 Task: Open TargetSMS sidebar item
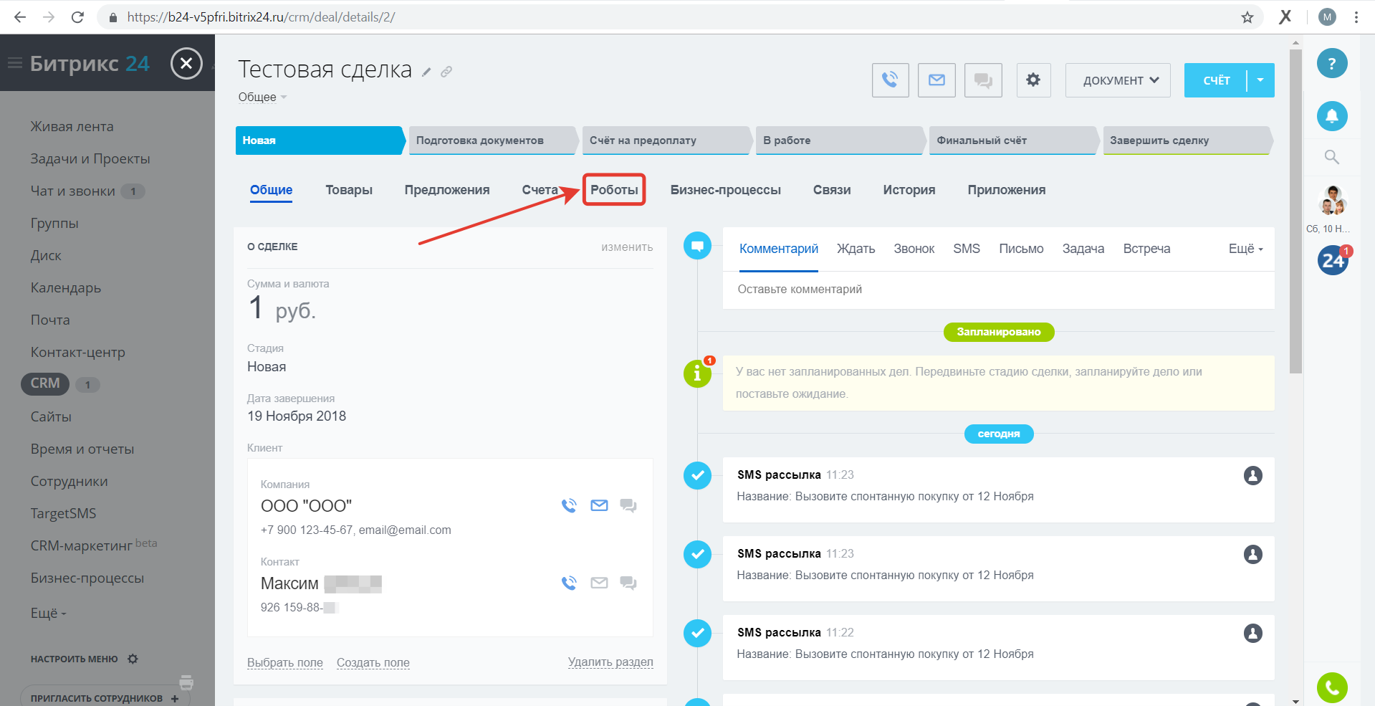(x=63, y=514)
